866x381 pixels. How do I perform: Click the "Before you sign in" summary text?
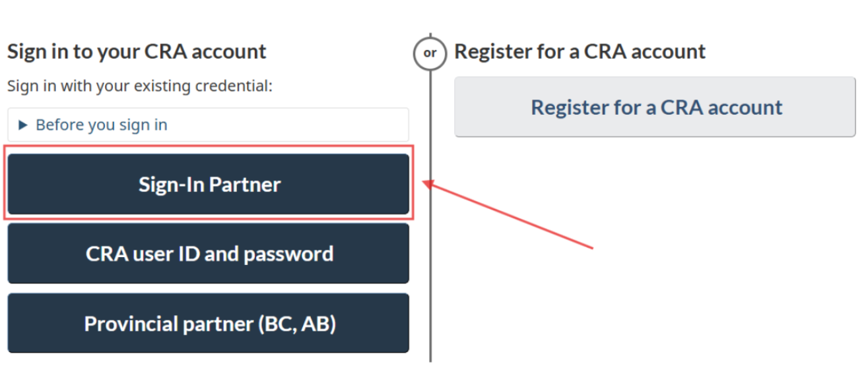click(x=101, y=125)
